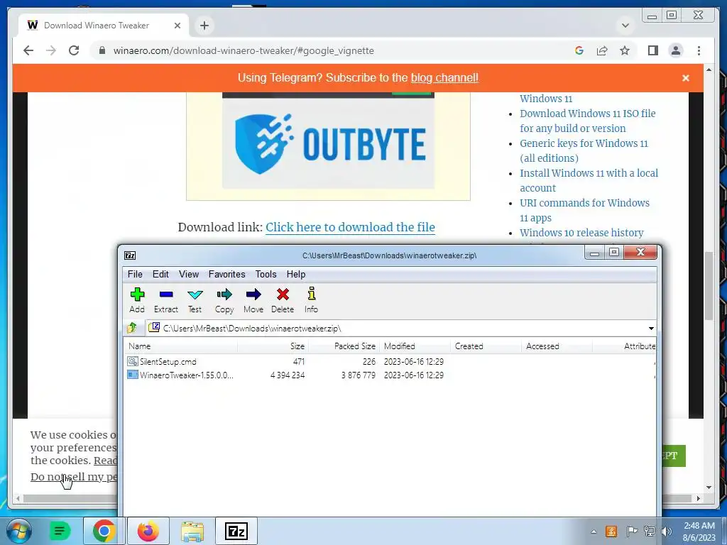This screenshot has width=727, height=545.
Task: Open the View menu in 7-Zip
Action: click(189, 275)
